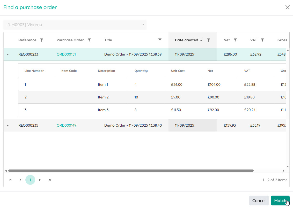This screenshot has width=293, height=208.
Task: Select the REQ000233 reference cell
Action: [x=28, y=54]
